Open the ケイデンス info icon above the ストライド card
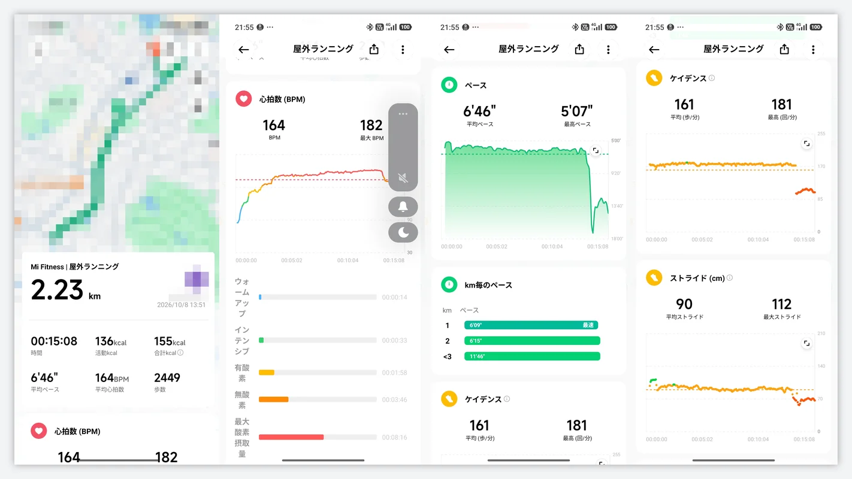Viewport: 852px width, 479px height. click(712, 78)
